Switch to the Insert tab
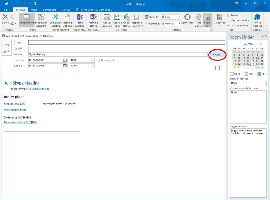Viewport: 270px width, 200px height. click(x=34, y=10)
